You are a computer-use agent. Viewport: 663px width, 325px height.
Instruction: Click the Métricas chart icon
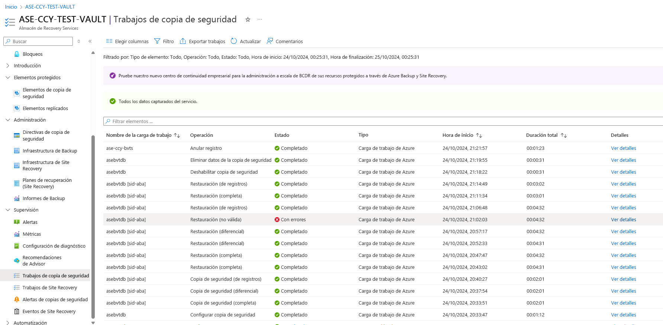[x=17, y=234]
